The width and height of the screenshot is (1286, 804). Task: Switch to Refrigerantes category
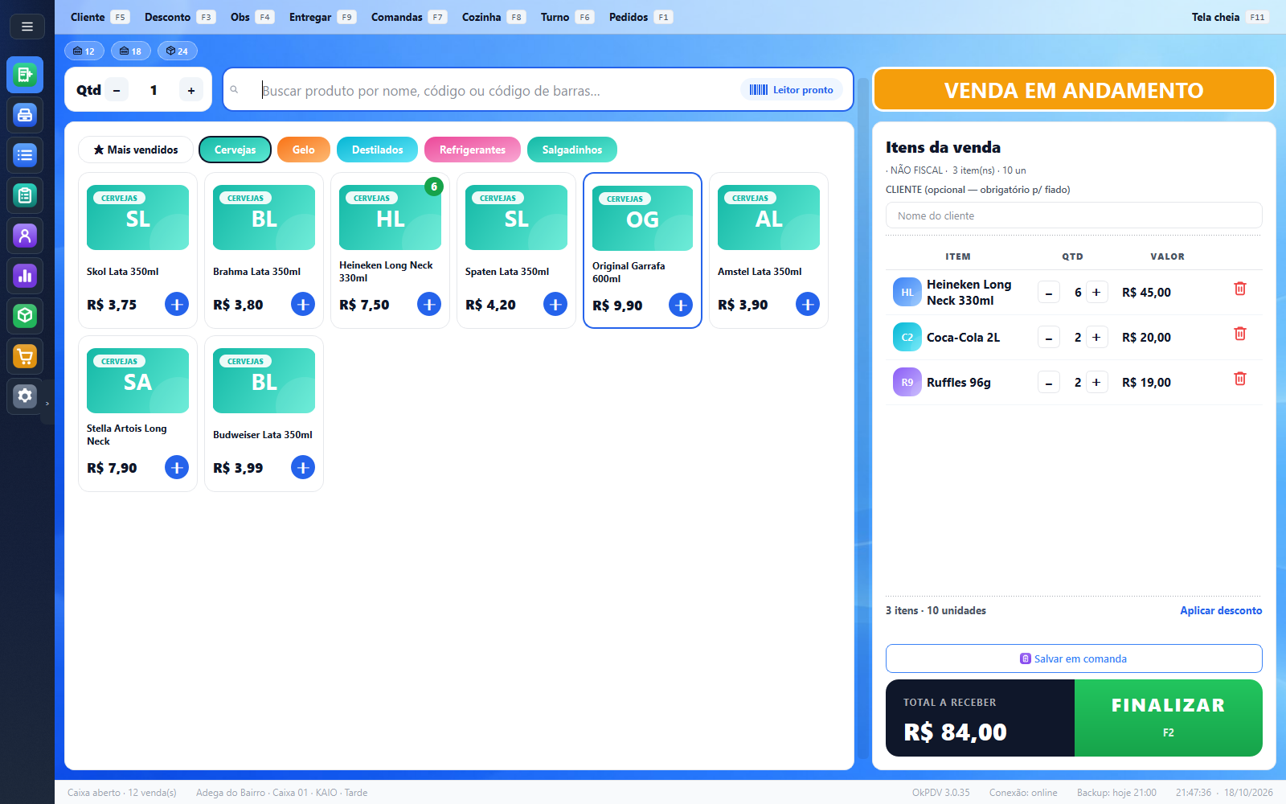coord(473,150)
